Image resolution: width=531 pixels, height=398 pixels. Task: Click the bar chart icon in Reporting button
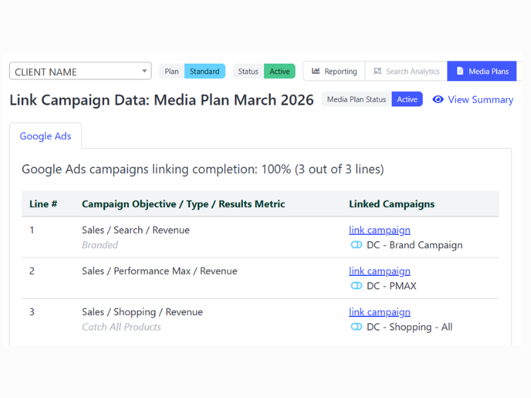pos(315,71)
